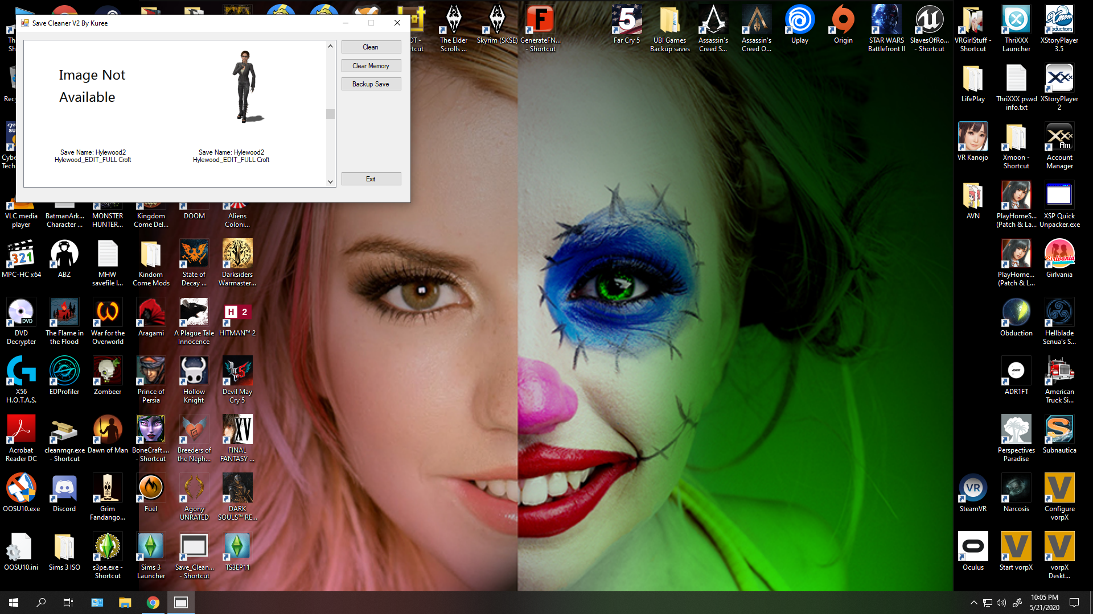Open Grim Fandango desktop shortcut
The height and width of the screenshot is (614, 1093).
click(x=108, y=497)
